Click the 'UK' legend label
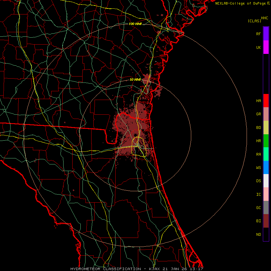This screenshot has height=271, width=271. [258, 47]
